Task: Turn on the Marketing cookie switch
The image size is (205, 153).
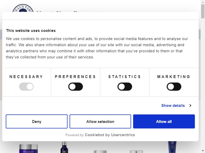Action: coord(174,87)
